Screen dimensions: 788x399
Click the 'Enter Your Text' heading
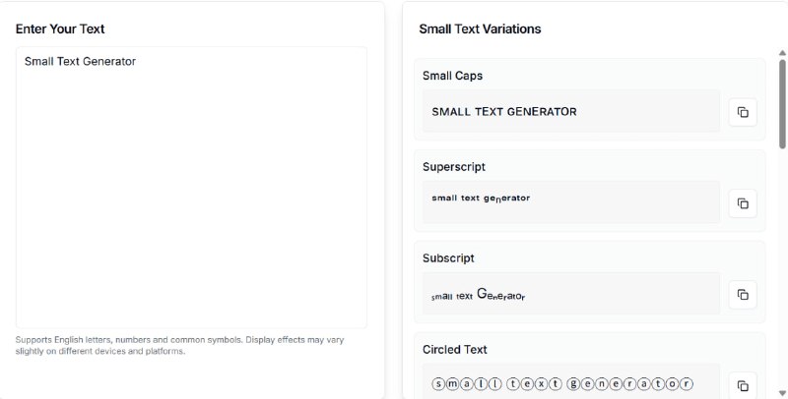coord(60,28)
